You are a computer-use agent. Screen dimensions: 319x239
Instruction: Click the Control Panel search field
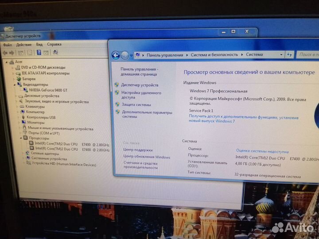(x=308, y=54)
